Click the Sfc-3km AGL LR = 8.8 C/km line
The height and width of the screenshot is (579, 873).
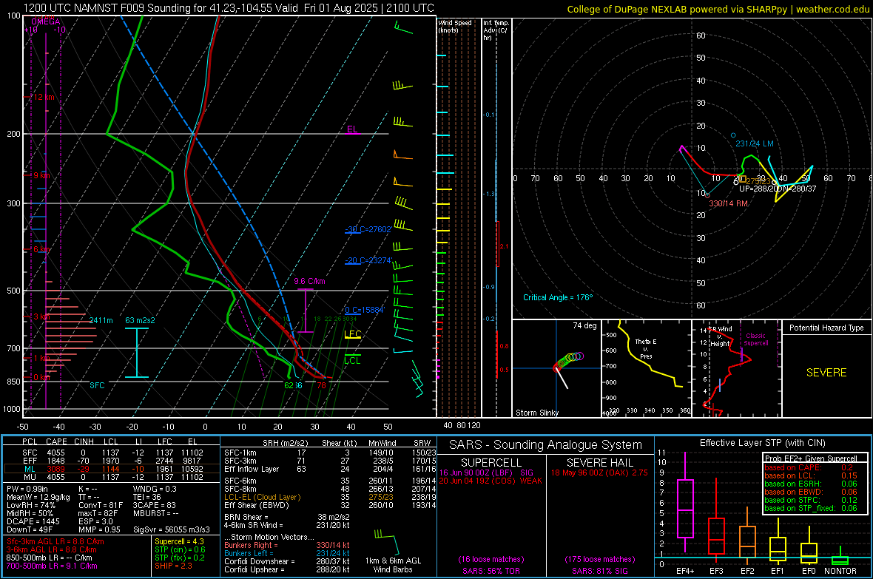(55, 541)
